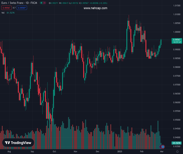Click the Aug label on time axis
The width and height of the screenshot is (183, 154).
[9, 152]
